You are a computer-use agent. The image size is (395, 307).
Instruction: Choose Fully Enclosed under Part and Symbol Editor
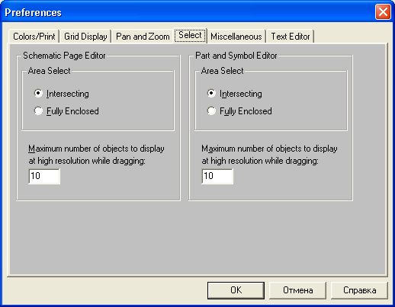[x=239, y=111]
